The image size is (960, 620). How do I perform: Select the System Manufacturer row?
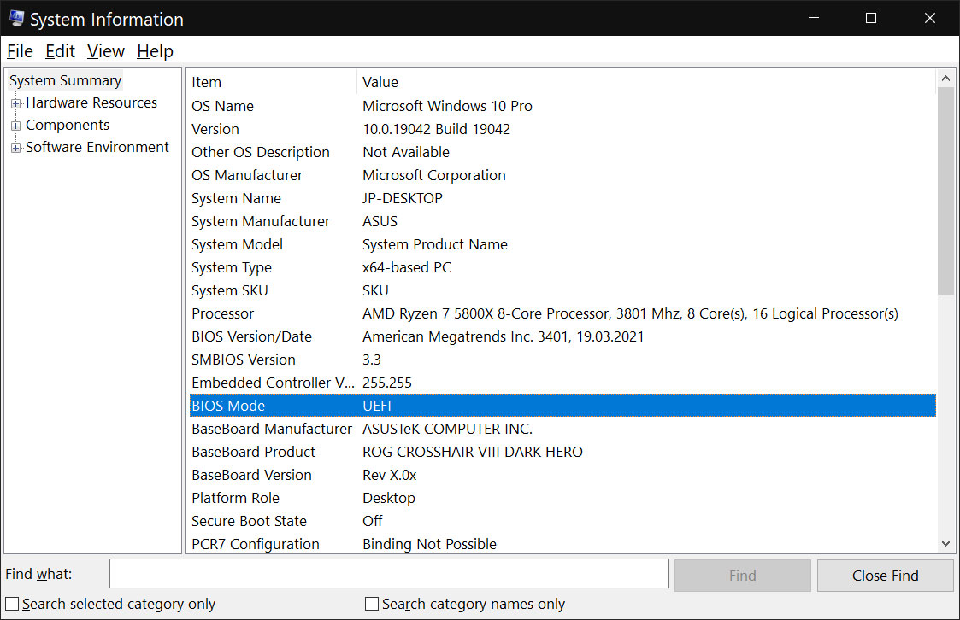(562, 221)
